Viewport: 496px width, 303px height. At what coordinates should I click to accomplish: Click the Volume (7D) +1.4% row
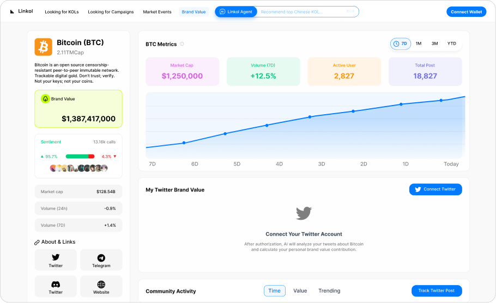(x=78, y=225)
